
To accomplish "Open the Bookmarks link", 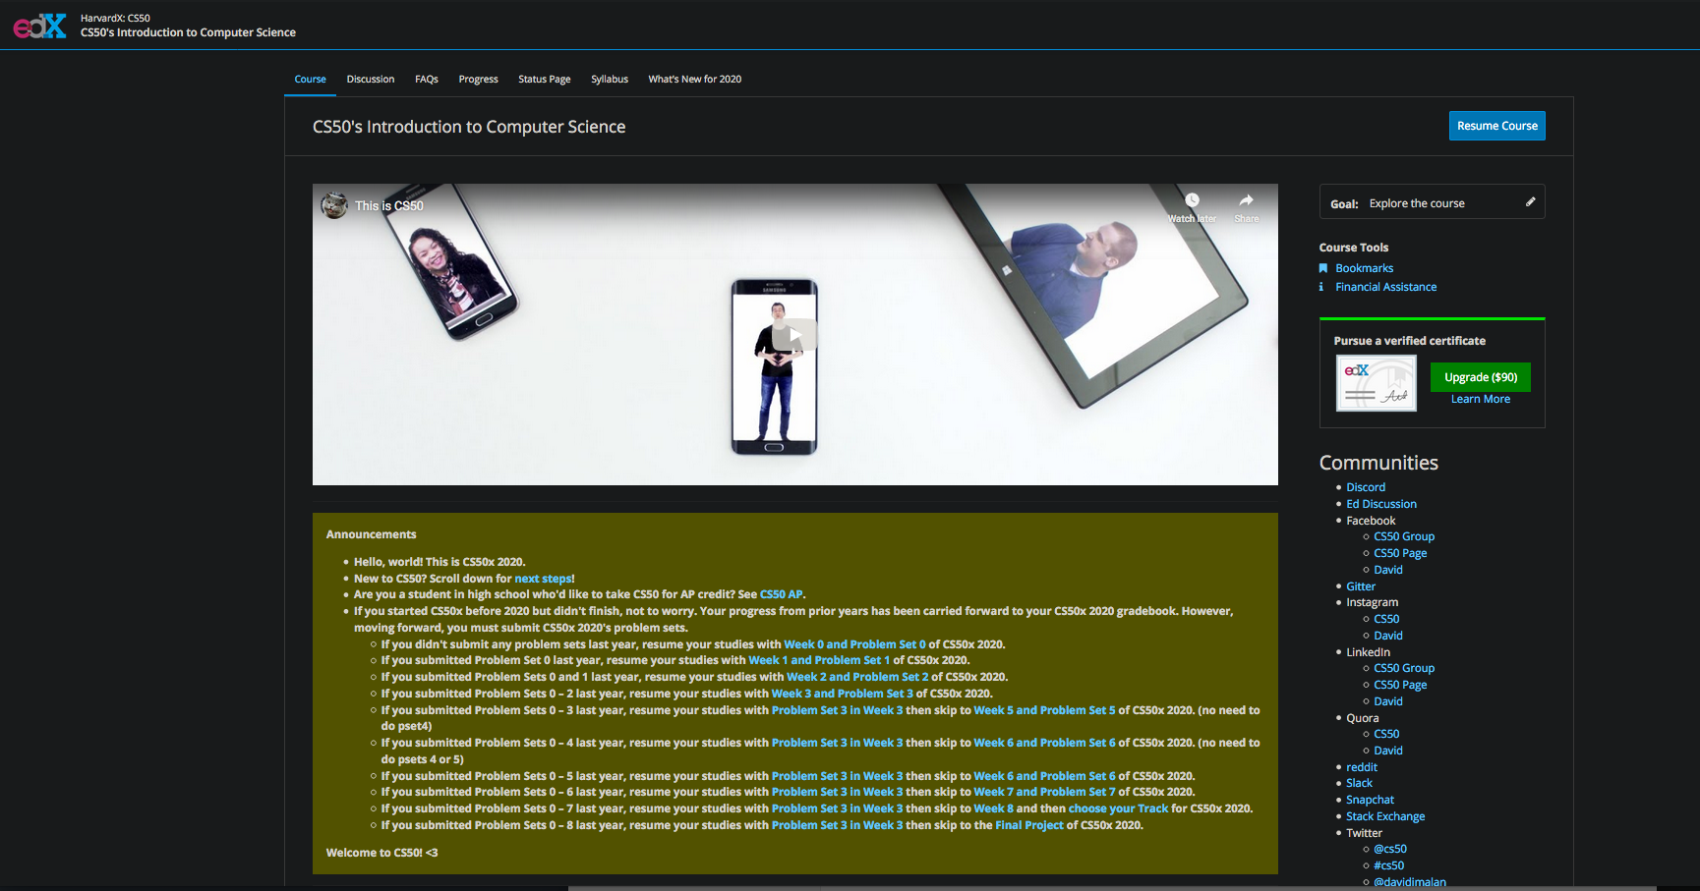I will [1364, 268].
